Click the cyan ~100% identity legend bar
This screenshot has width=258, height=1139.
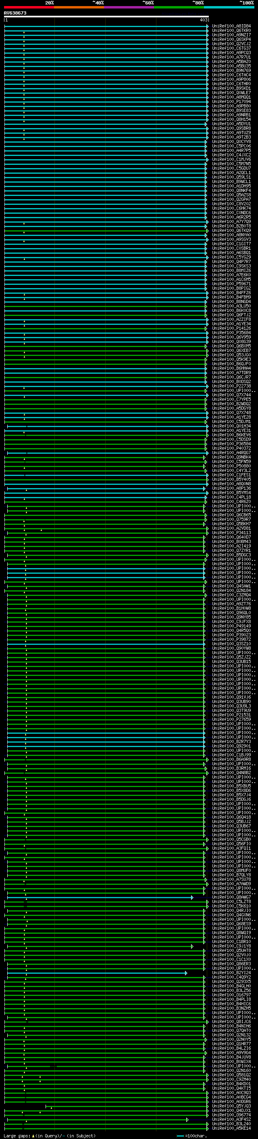point(229,7)
